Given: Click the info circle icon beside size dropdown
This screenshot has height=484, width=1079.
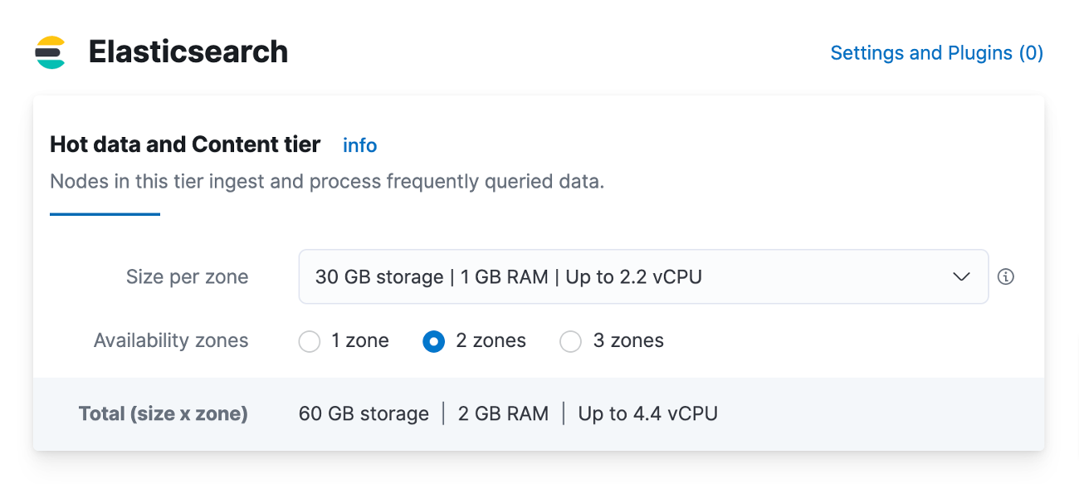Looking at the screenshot, I should 1006,277.
